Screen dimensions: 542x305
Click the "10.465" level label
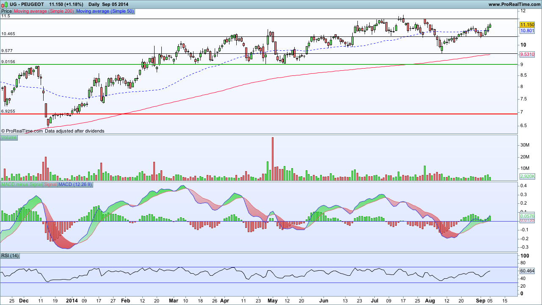point(8,34)
